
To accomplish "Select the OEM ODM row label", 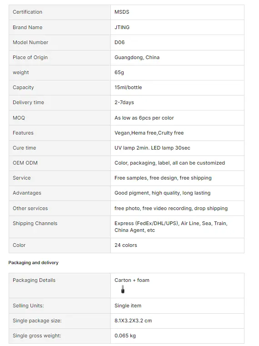I will (25, 163).
